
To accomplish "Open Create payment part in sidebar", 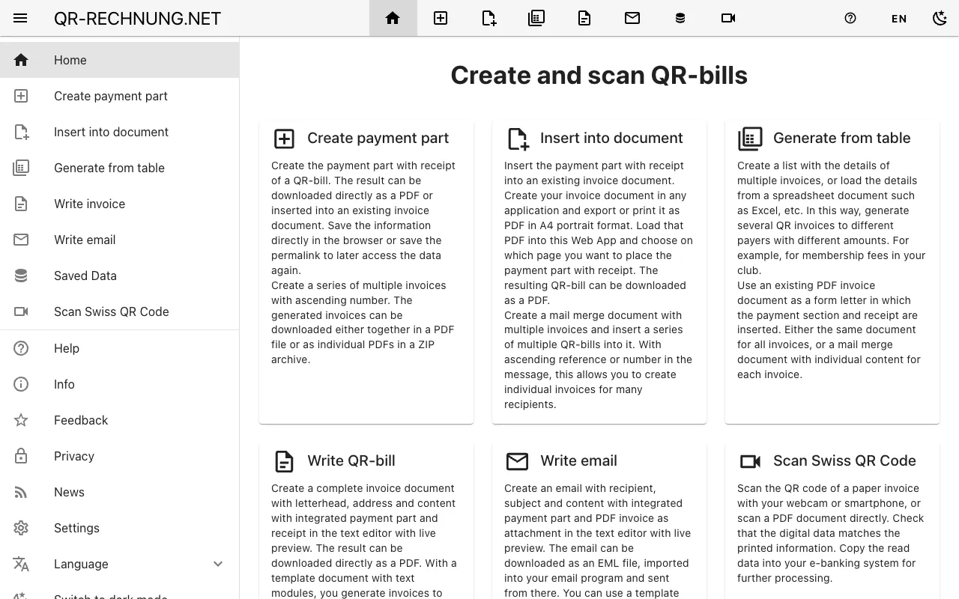I will [120, 96].
